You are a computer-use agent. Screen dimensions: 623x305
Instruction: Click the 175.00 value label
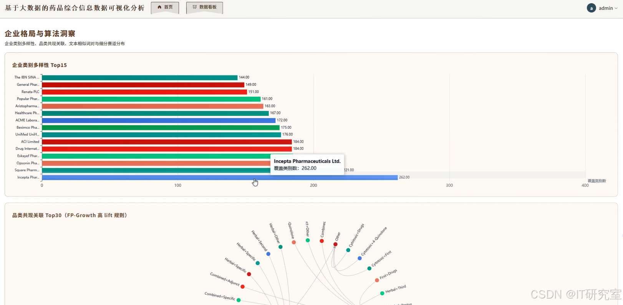click(x=286, y=128)
